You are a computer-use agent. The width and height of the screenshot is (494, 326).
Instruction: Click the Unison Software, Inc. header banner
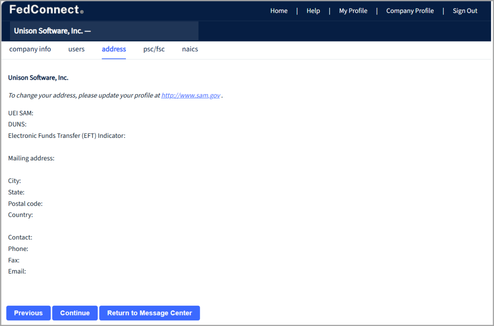coord(104,31)
